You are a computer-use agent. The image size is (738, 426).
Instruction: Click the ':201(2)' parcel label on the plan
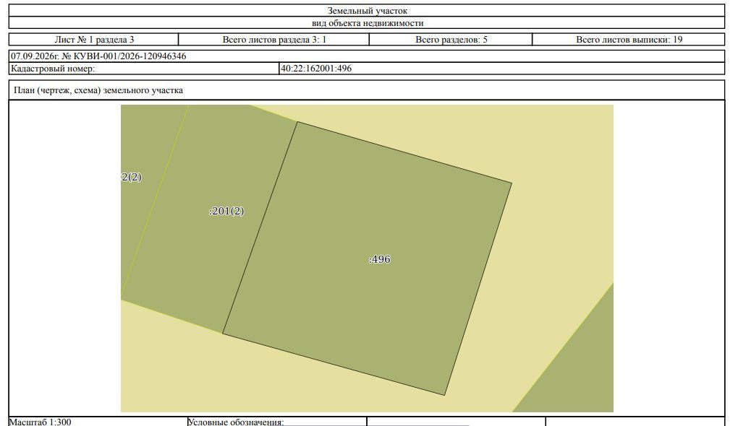tap(226, 212)
